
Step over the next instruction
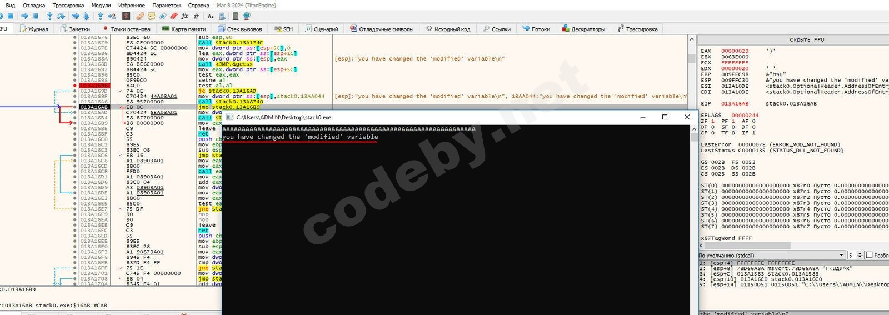pos(61,16)
